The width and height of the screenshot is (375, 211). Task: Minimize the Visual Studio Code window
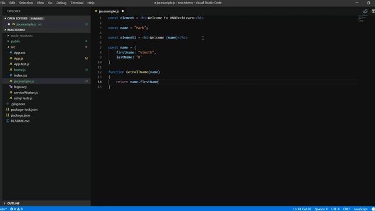click(357, 3)
